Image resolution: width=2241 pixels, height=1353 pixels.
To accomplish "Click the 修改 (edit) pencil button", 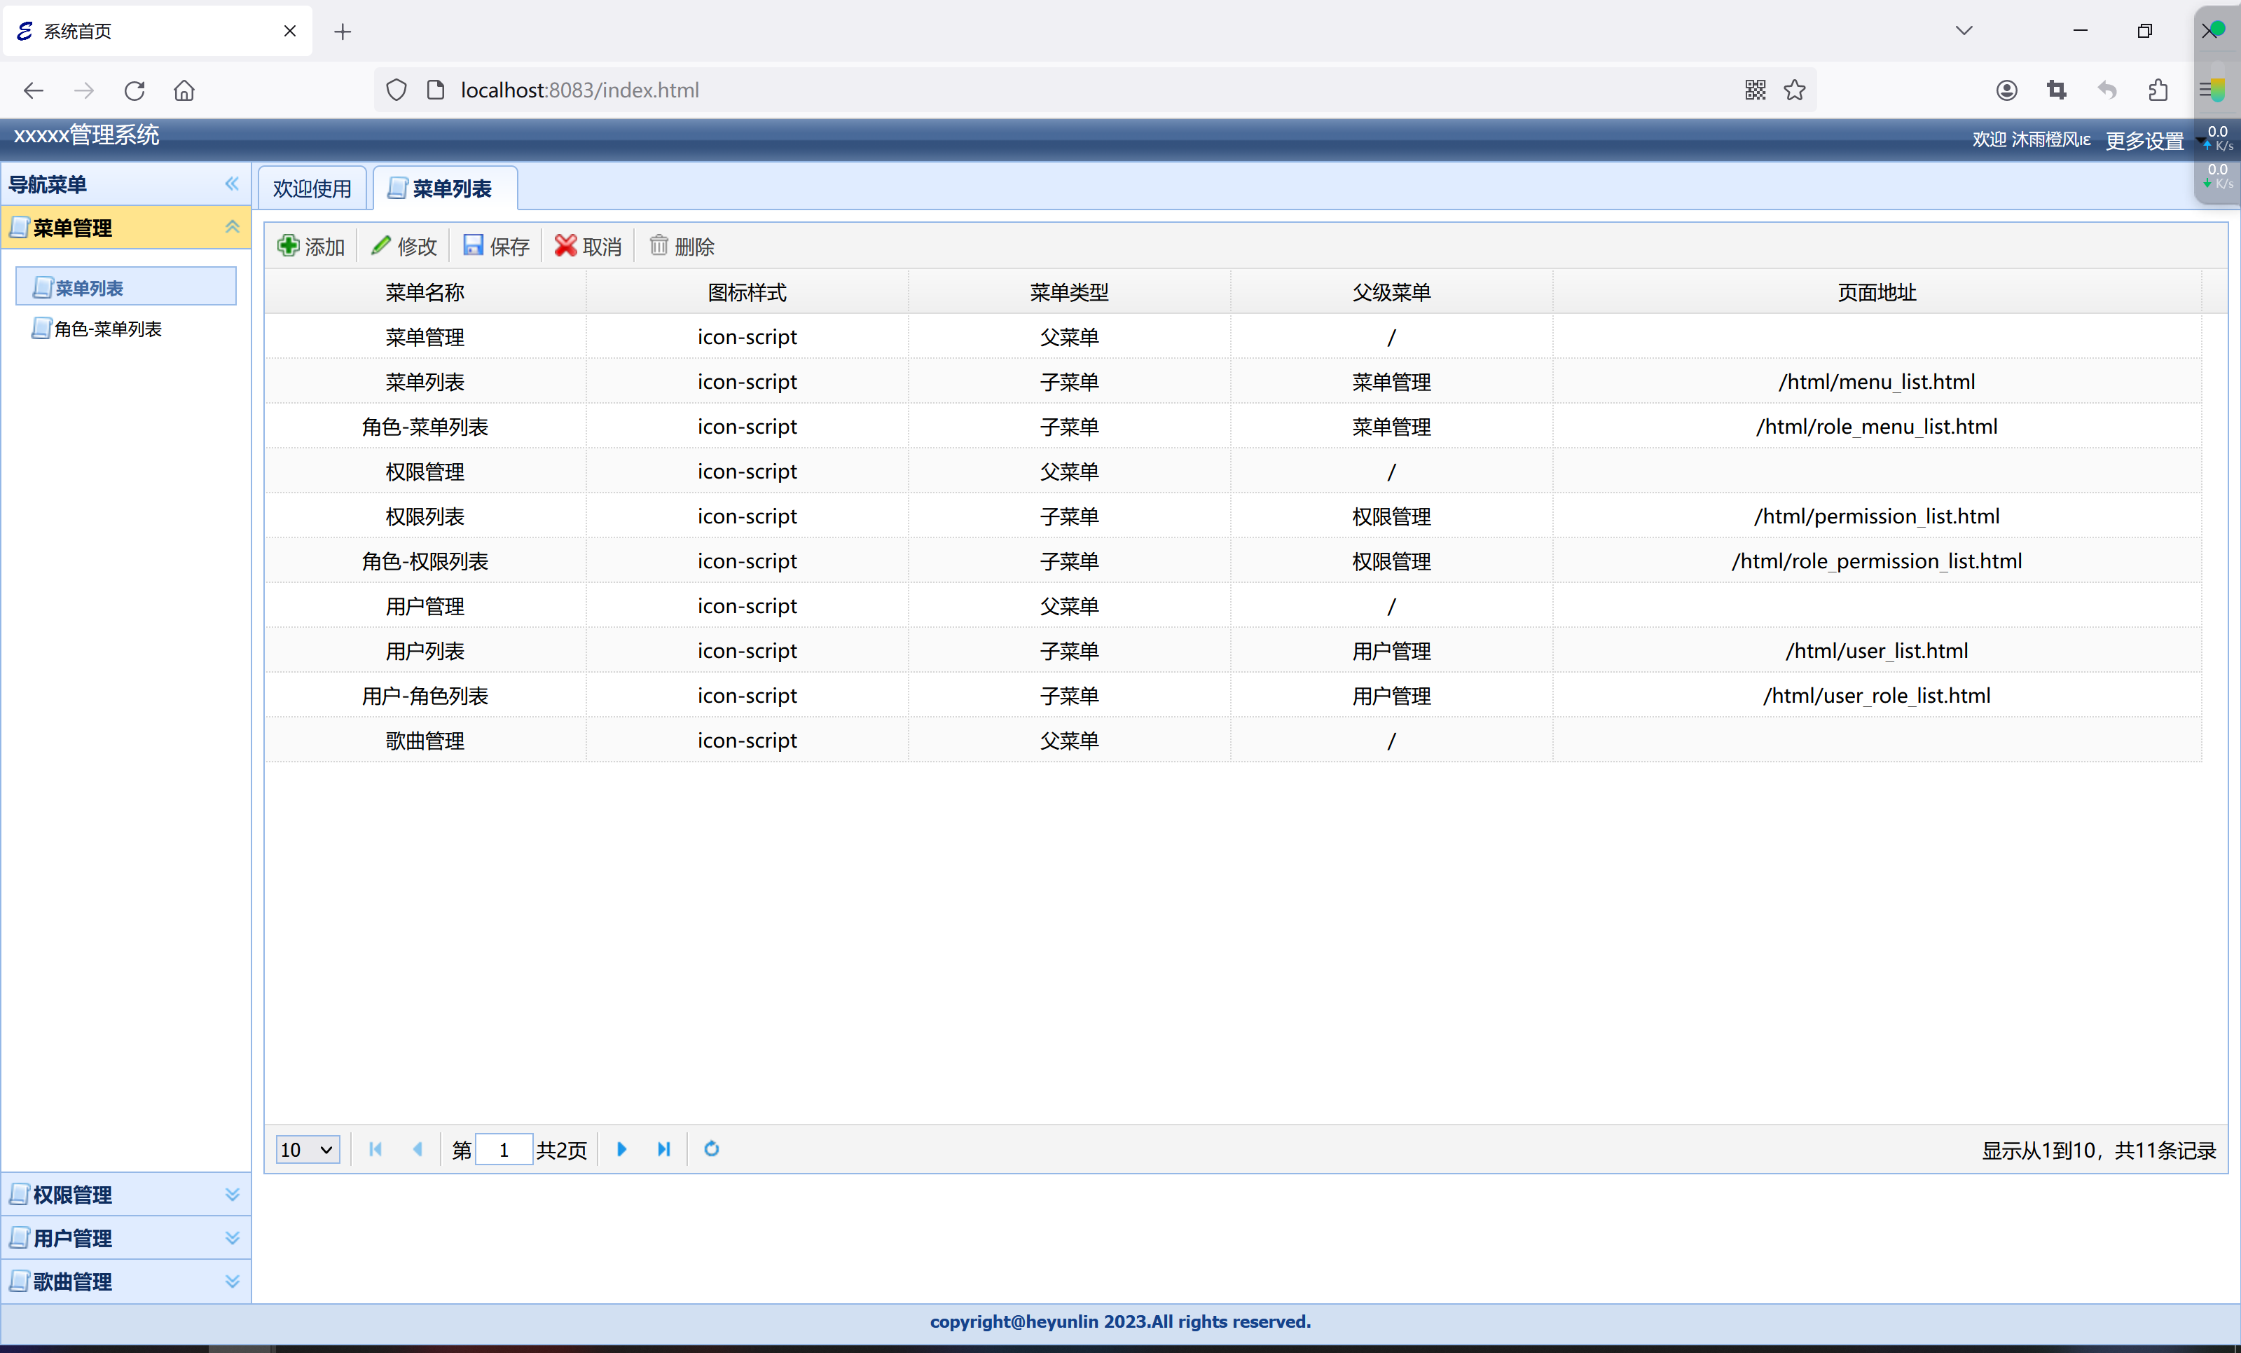I will pos(404,247).
